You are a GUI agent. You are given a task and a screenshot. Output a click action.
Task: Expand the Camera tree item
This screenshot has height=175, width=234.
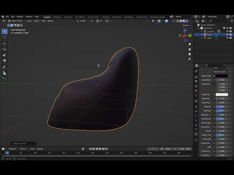201,31
